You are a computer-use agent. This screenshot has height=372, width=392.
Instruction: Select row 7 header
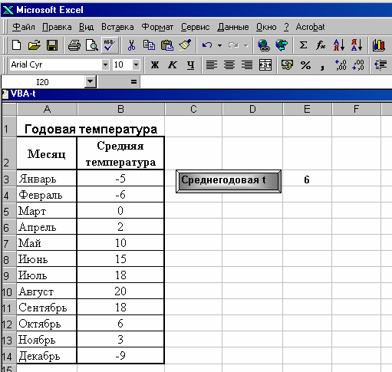(9, 243)
